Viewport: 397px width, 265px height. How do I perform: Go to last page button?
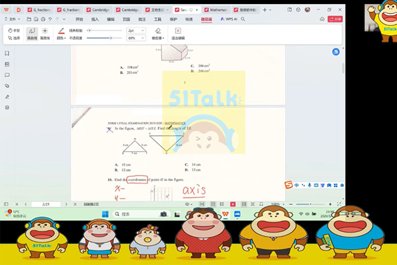coord(75,204)
